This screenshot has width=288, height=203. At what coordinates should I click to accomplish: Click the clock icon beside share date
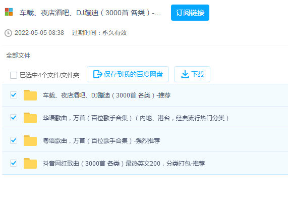(8, 33)
